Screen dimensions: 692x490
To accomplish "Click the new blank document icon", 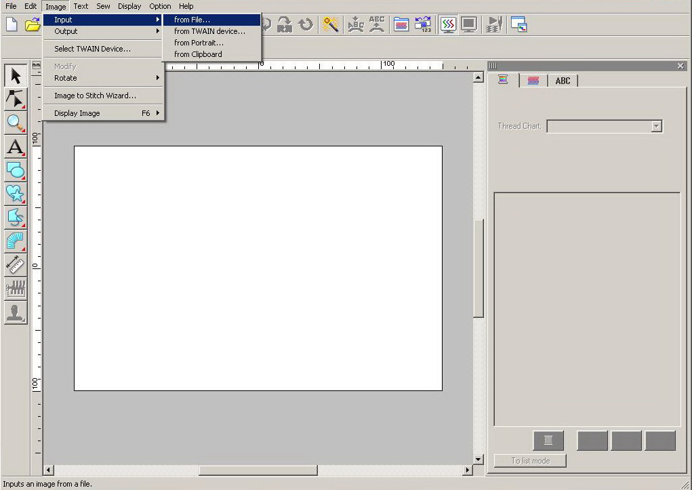I will (12, 24).
